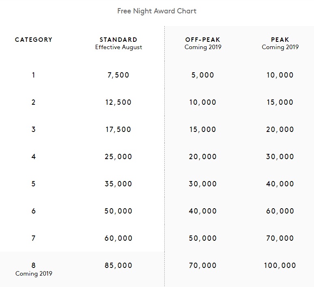Screen dimensions: 314x287
Task: Click the 17,500 standard points cell
Action: [x=118, y=129]
